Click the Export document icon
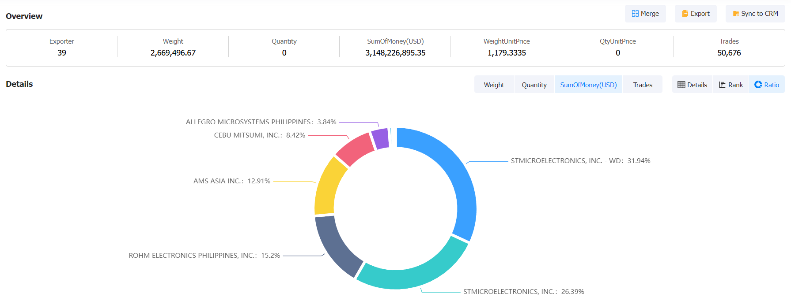 coord(685,14)
